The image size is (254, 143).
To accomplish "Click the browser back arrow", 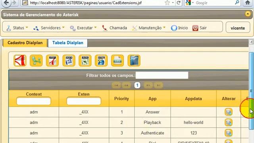I will pos(6,3).
